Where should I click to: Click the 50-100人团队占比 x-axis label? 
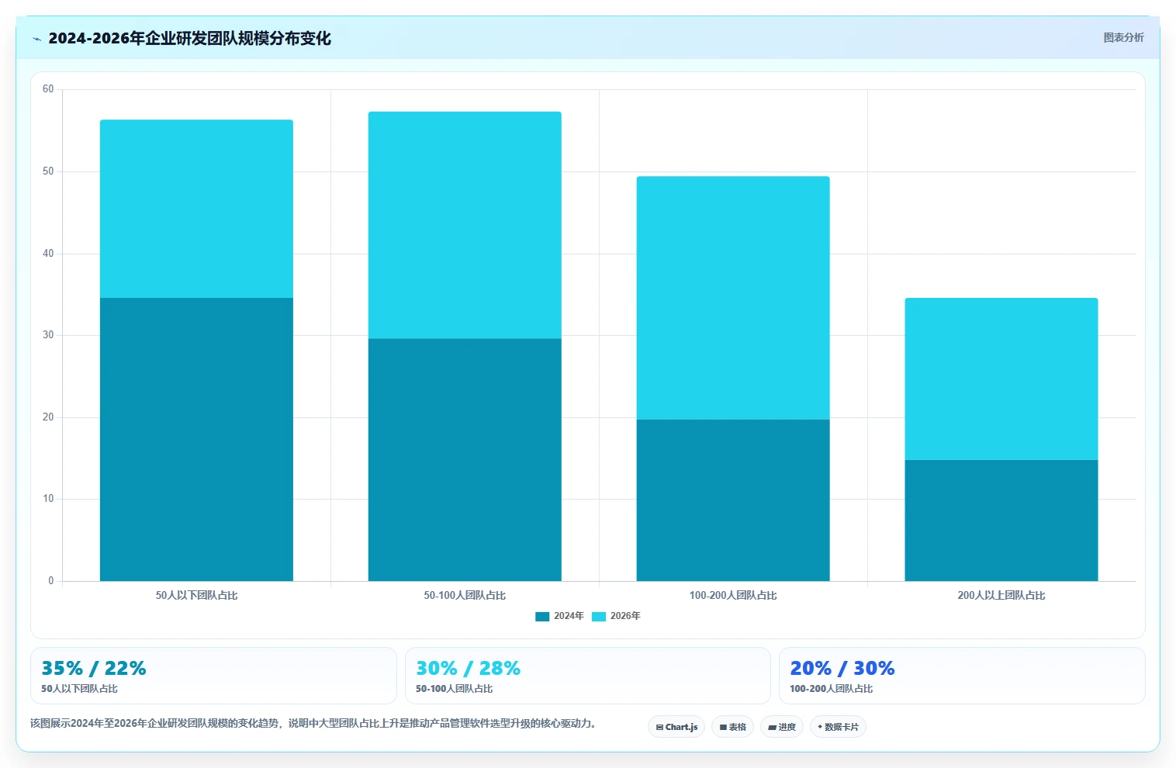click(x=465, y=596)
